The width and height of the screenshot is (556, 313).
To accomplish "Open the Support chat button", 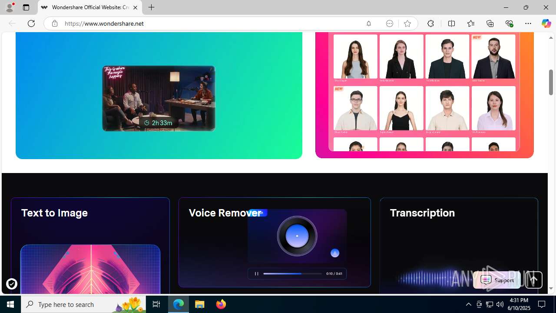I will tap(497, 280).
